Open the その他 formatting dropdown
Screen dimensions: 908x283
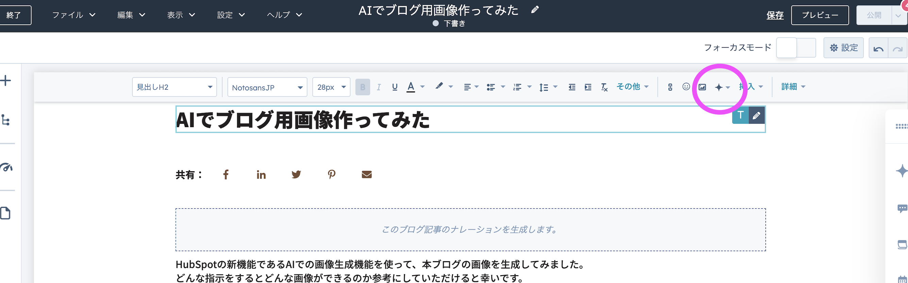(x=632, y=87)
